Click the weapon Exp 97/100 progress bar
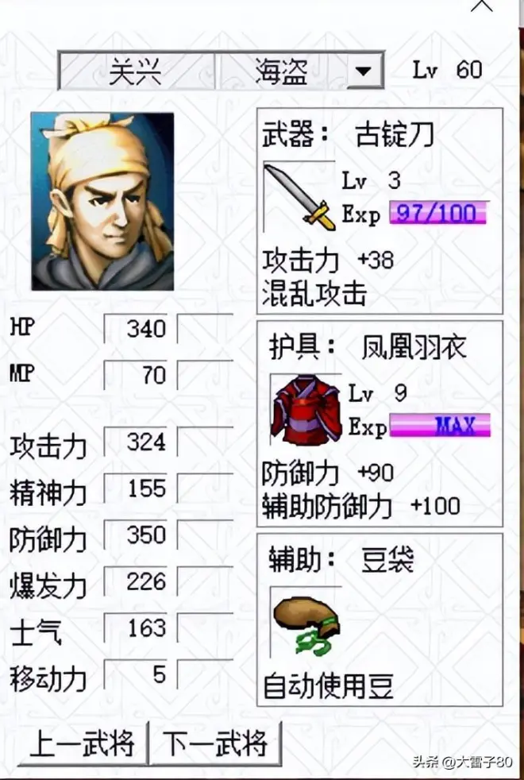This screenshot has height=780, width=524. 437,213
